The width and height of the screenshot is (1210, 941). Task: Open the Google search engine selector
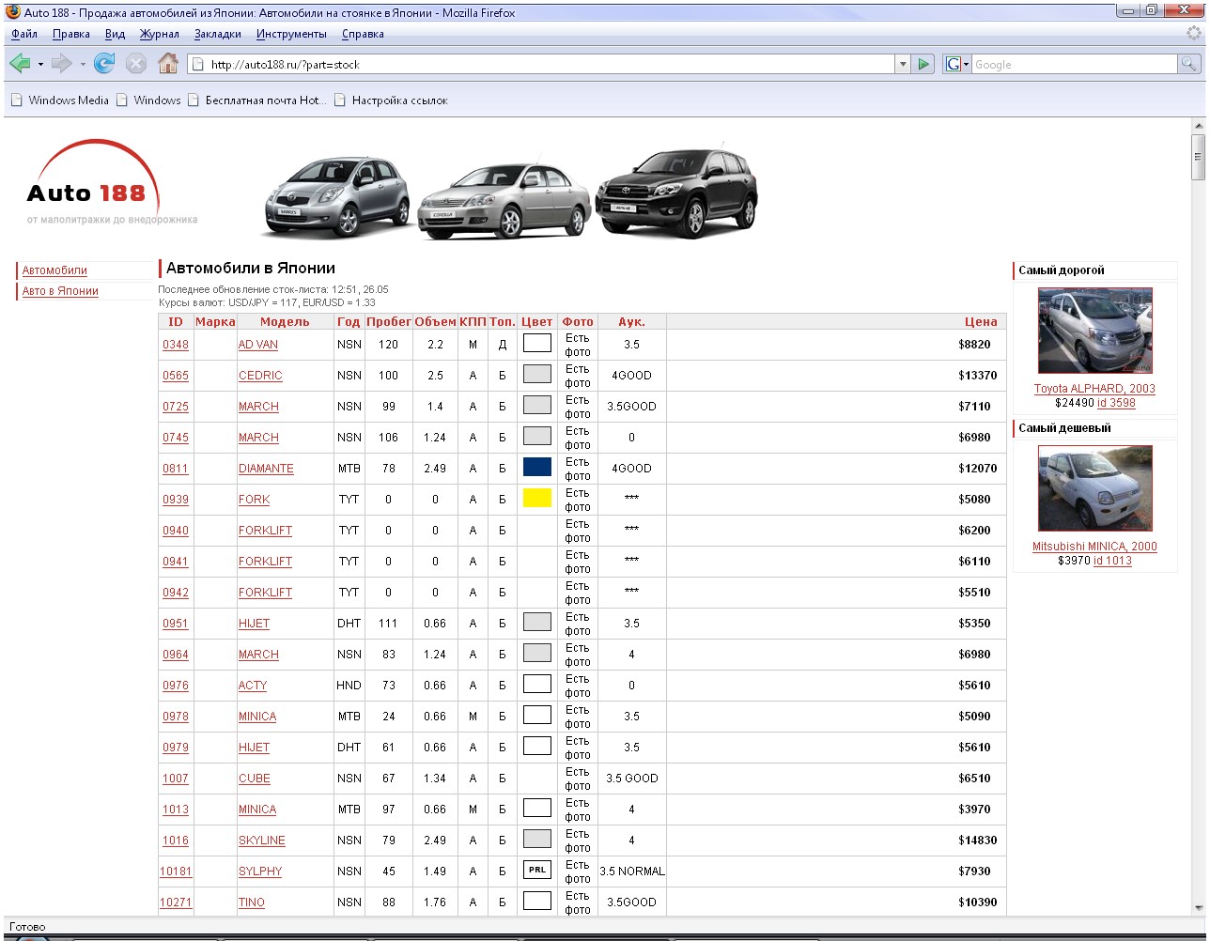click(x=956, y=64)
